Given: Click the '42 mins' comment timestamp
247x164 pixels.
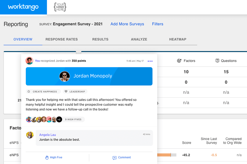Looking at the screenshot, I should [x=146, y=134].
